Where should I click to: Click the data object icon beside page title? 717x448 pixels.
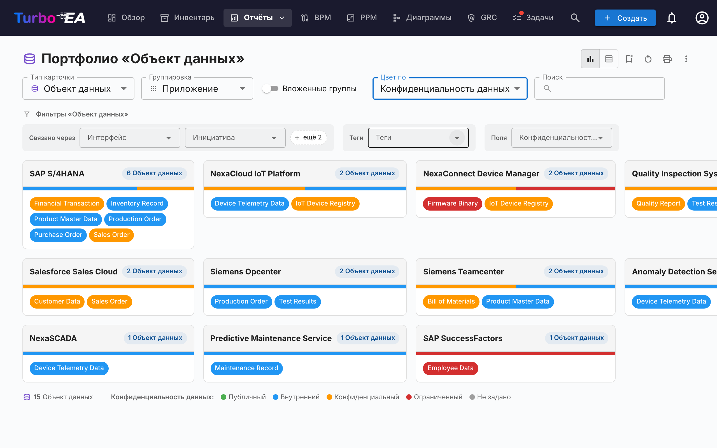pyautogui.click(x=30, y=59)
